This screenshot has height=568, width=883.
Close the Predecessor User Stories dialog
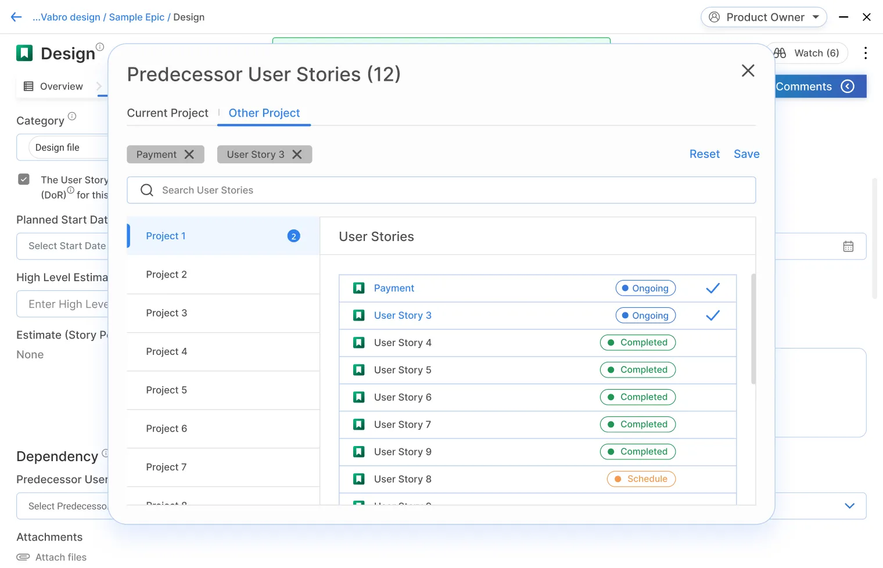tap(748, 71)
